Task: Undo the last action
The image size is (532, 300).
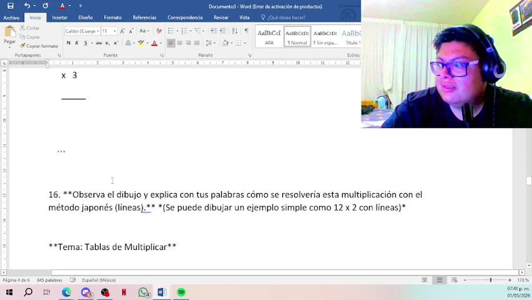Action: click(27, 6)
